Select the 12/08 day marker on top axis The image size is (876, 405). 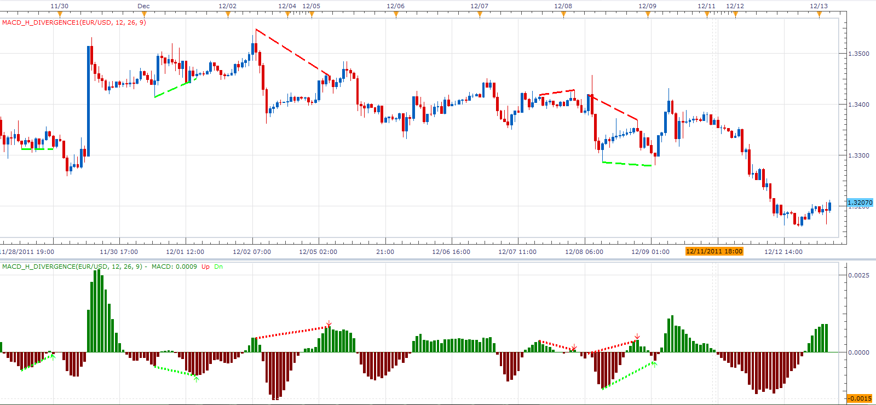point(563,6)
